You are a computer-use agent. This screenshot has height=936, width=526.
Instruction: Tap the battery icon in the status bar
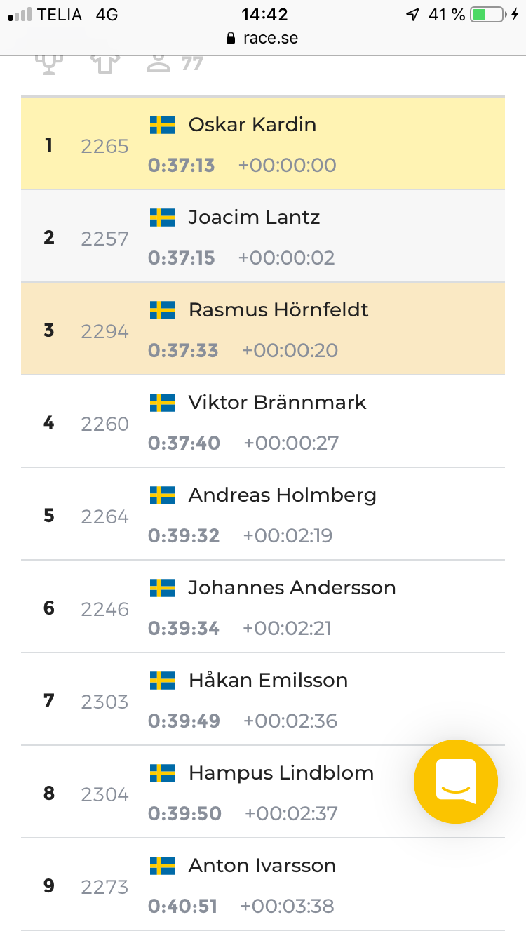(487, 14)
